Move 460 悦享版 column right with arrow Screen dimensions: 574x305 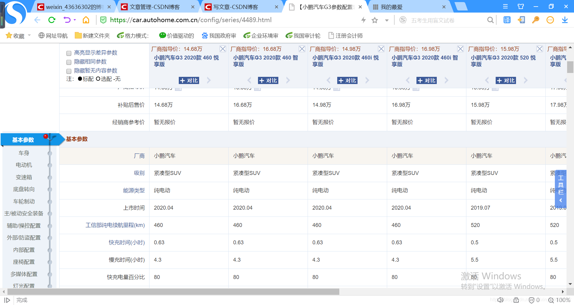[209, 80]
